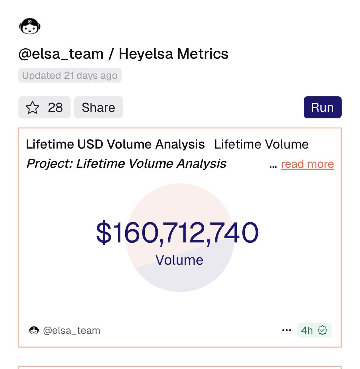Image resolution: width=360 pixels, height=369 pixels.
Task: Open the read more link
Action: click(x=307, y=164)
